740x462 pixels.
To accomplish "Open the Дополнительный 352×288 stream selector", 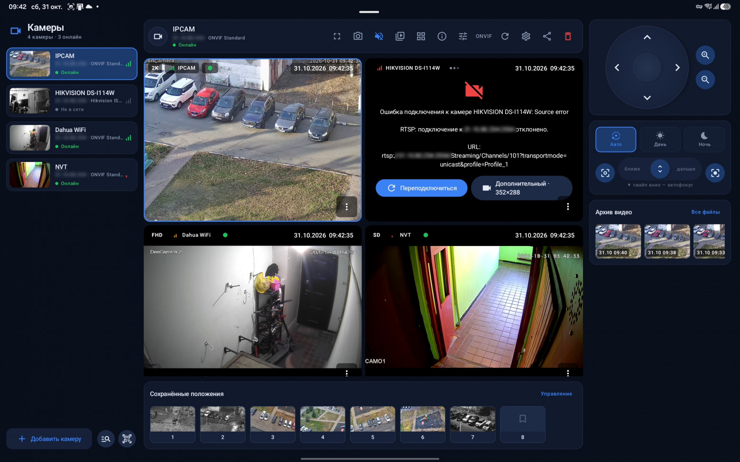I will 521,188.
